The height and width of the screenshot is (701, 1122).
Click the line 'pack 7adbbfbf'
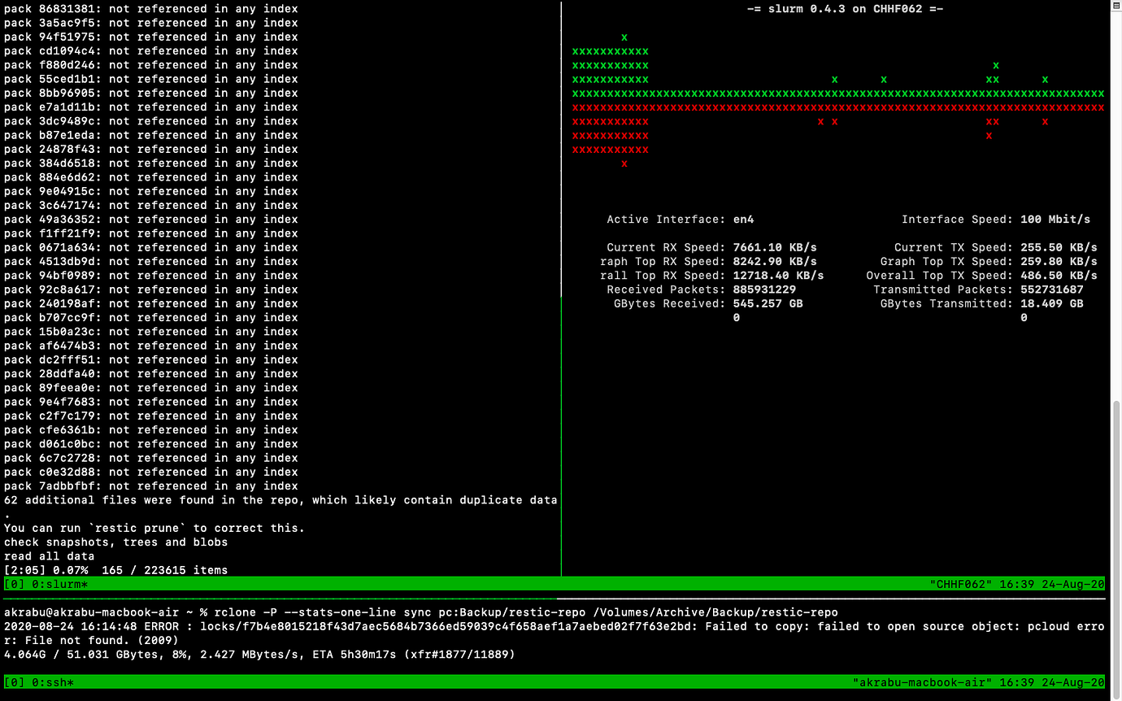pyautogui.click(x=151, y=486)
